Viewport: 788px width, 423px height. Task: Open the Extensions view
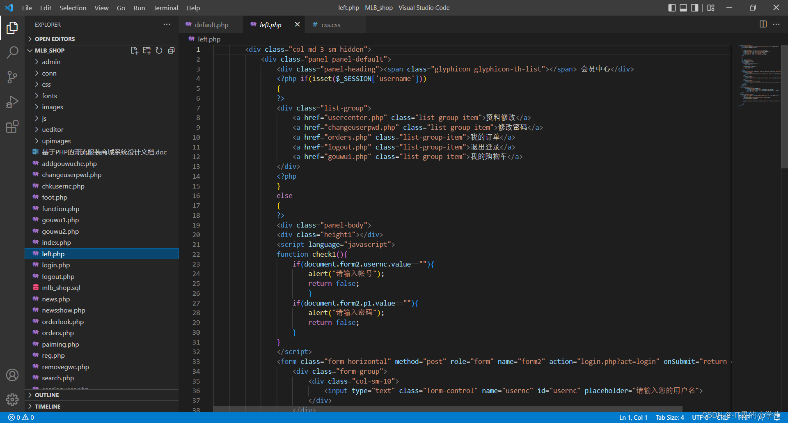click(12, 126)
